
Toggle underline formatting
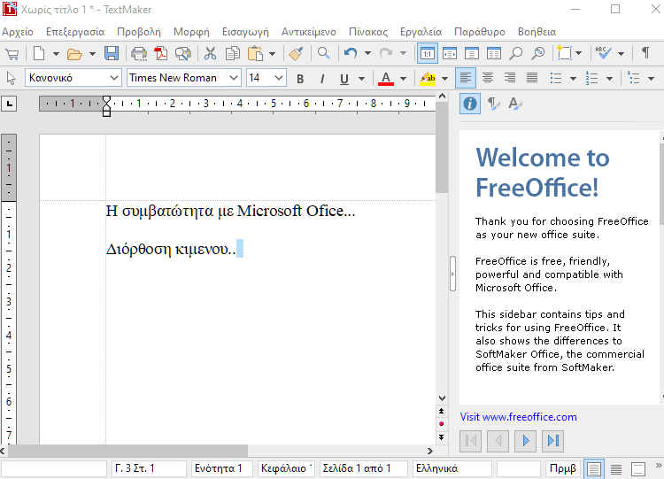(x=344, y=79)
